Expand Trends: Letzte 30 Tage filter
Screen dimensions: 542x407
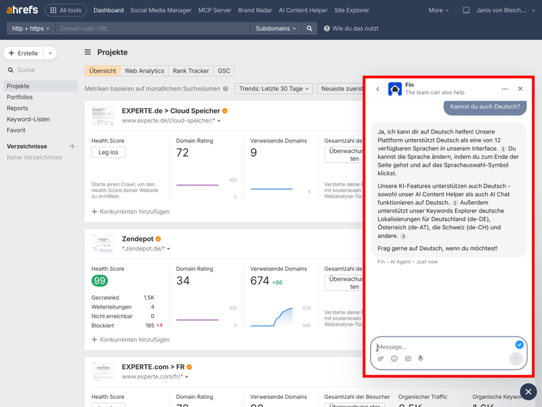click(x=274, y=89)
